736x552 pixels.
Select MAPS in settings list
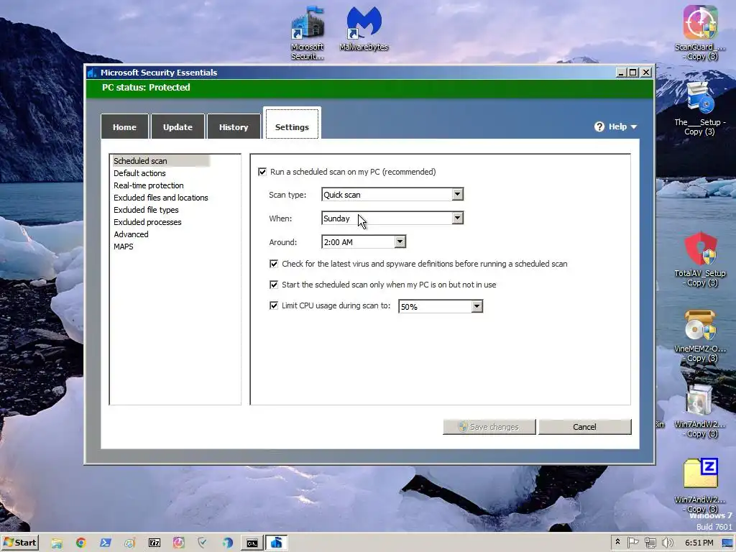[x=124, y=247]
